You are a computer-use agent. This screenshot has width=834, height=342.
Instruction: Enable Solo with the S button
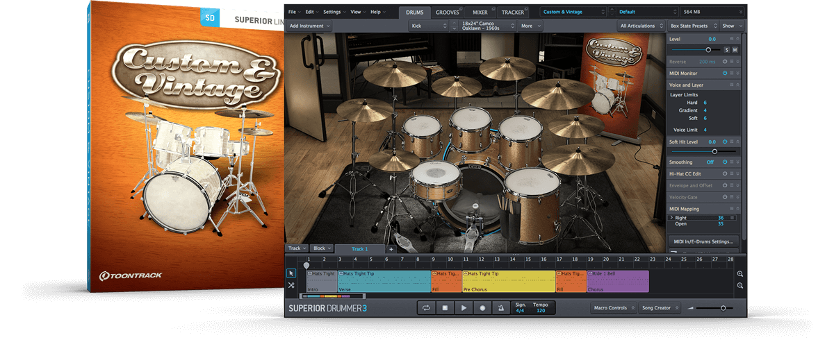(x=727, y=50)
